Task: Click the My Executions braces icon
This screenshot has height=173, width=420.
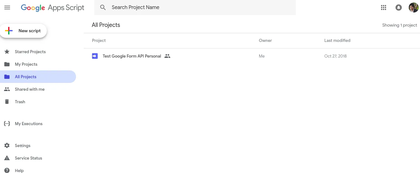Action: pyautogui.click(x=7, y=124)
